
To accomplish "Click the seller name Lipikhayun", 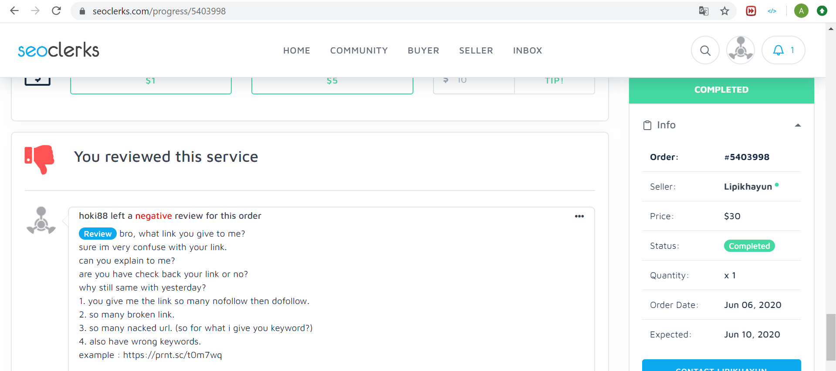I will (x=748, y=187).
